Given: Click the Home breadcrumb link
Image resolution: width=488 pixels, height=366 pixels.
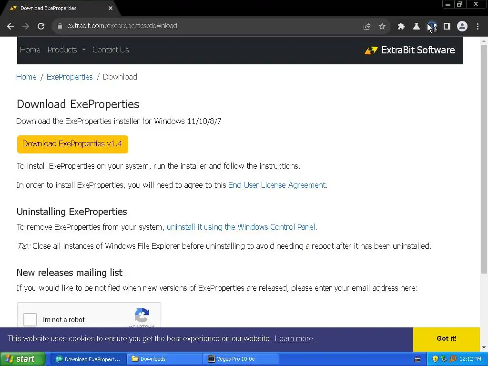Looking at the screenshot, I should [27, 77].
